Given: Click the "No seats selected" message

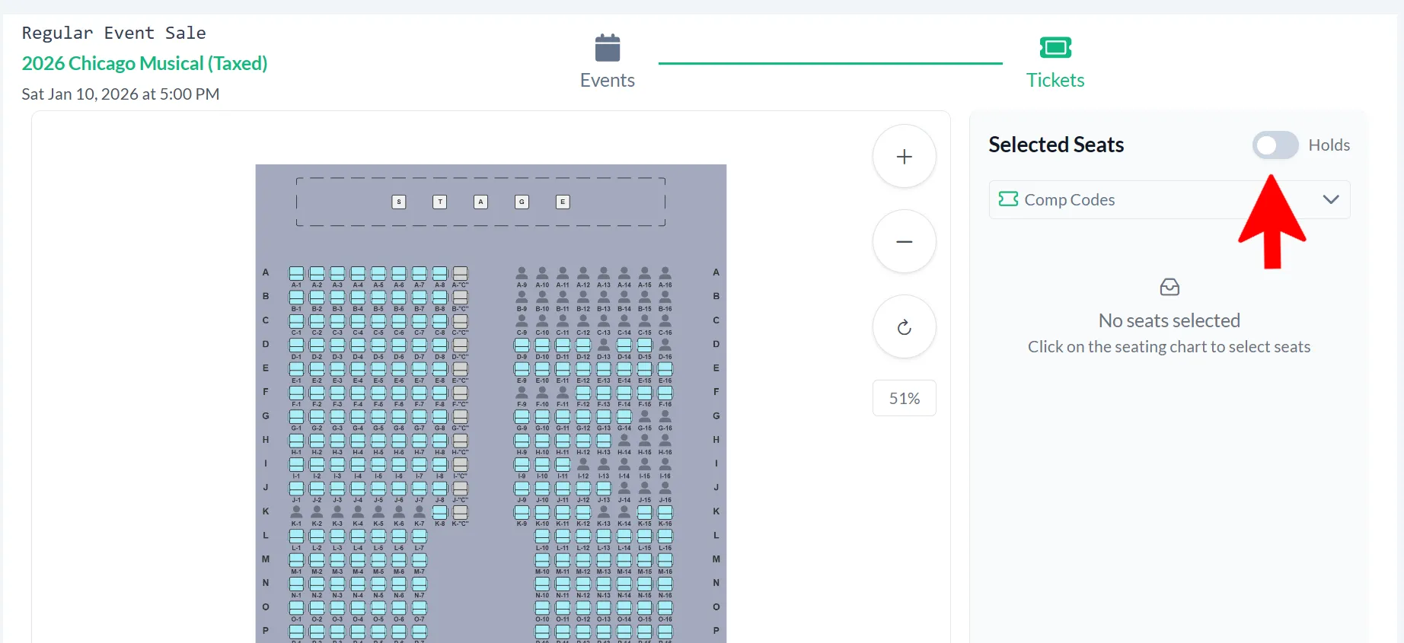Looking at the screenshot, I should [1169, 320].
